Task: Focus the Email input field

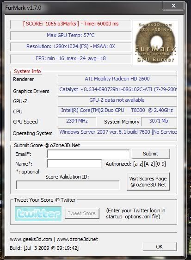Action: tap(88, 154)
